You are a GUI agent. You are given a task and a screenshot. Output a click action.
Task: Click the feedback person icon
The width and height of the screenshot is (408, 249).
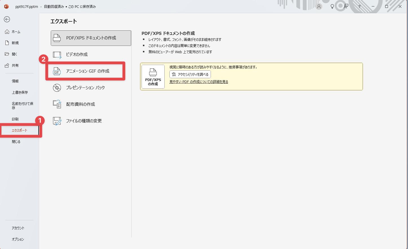tap(346, 6)
